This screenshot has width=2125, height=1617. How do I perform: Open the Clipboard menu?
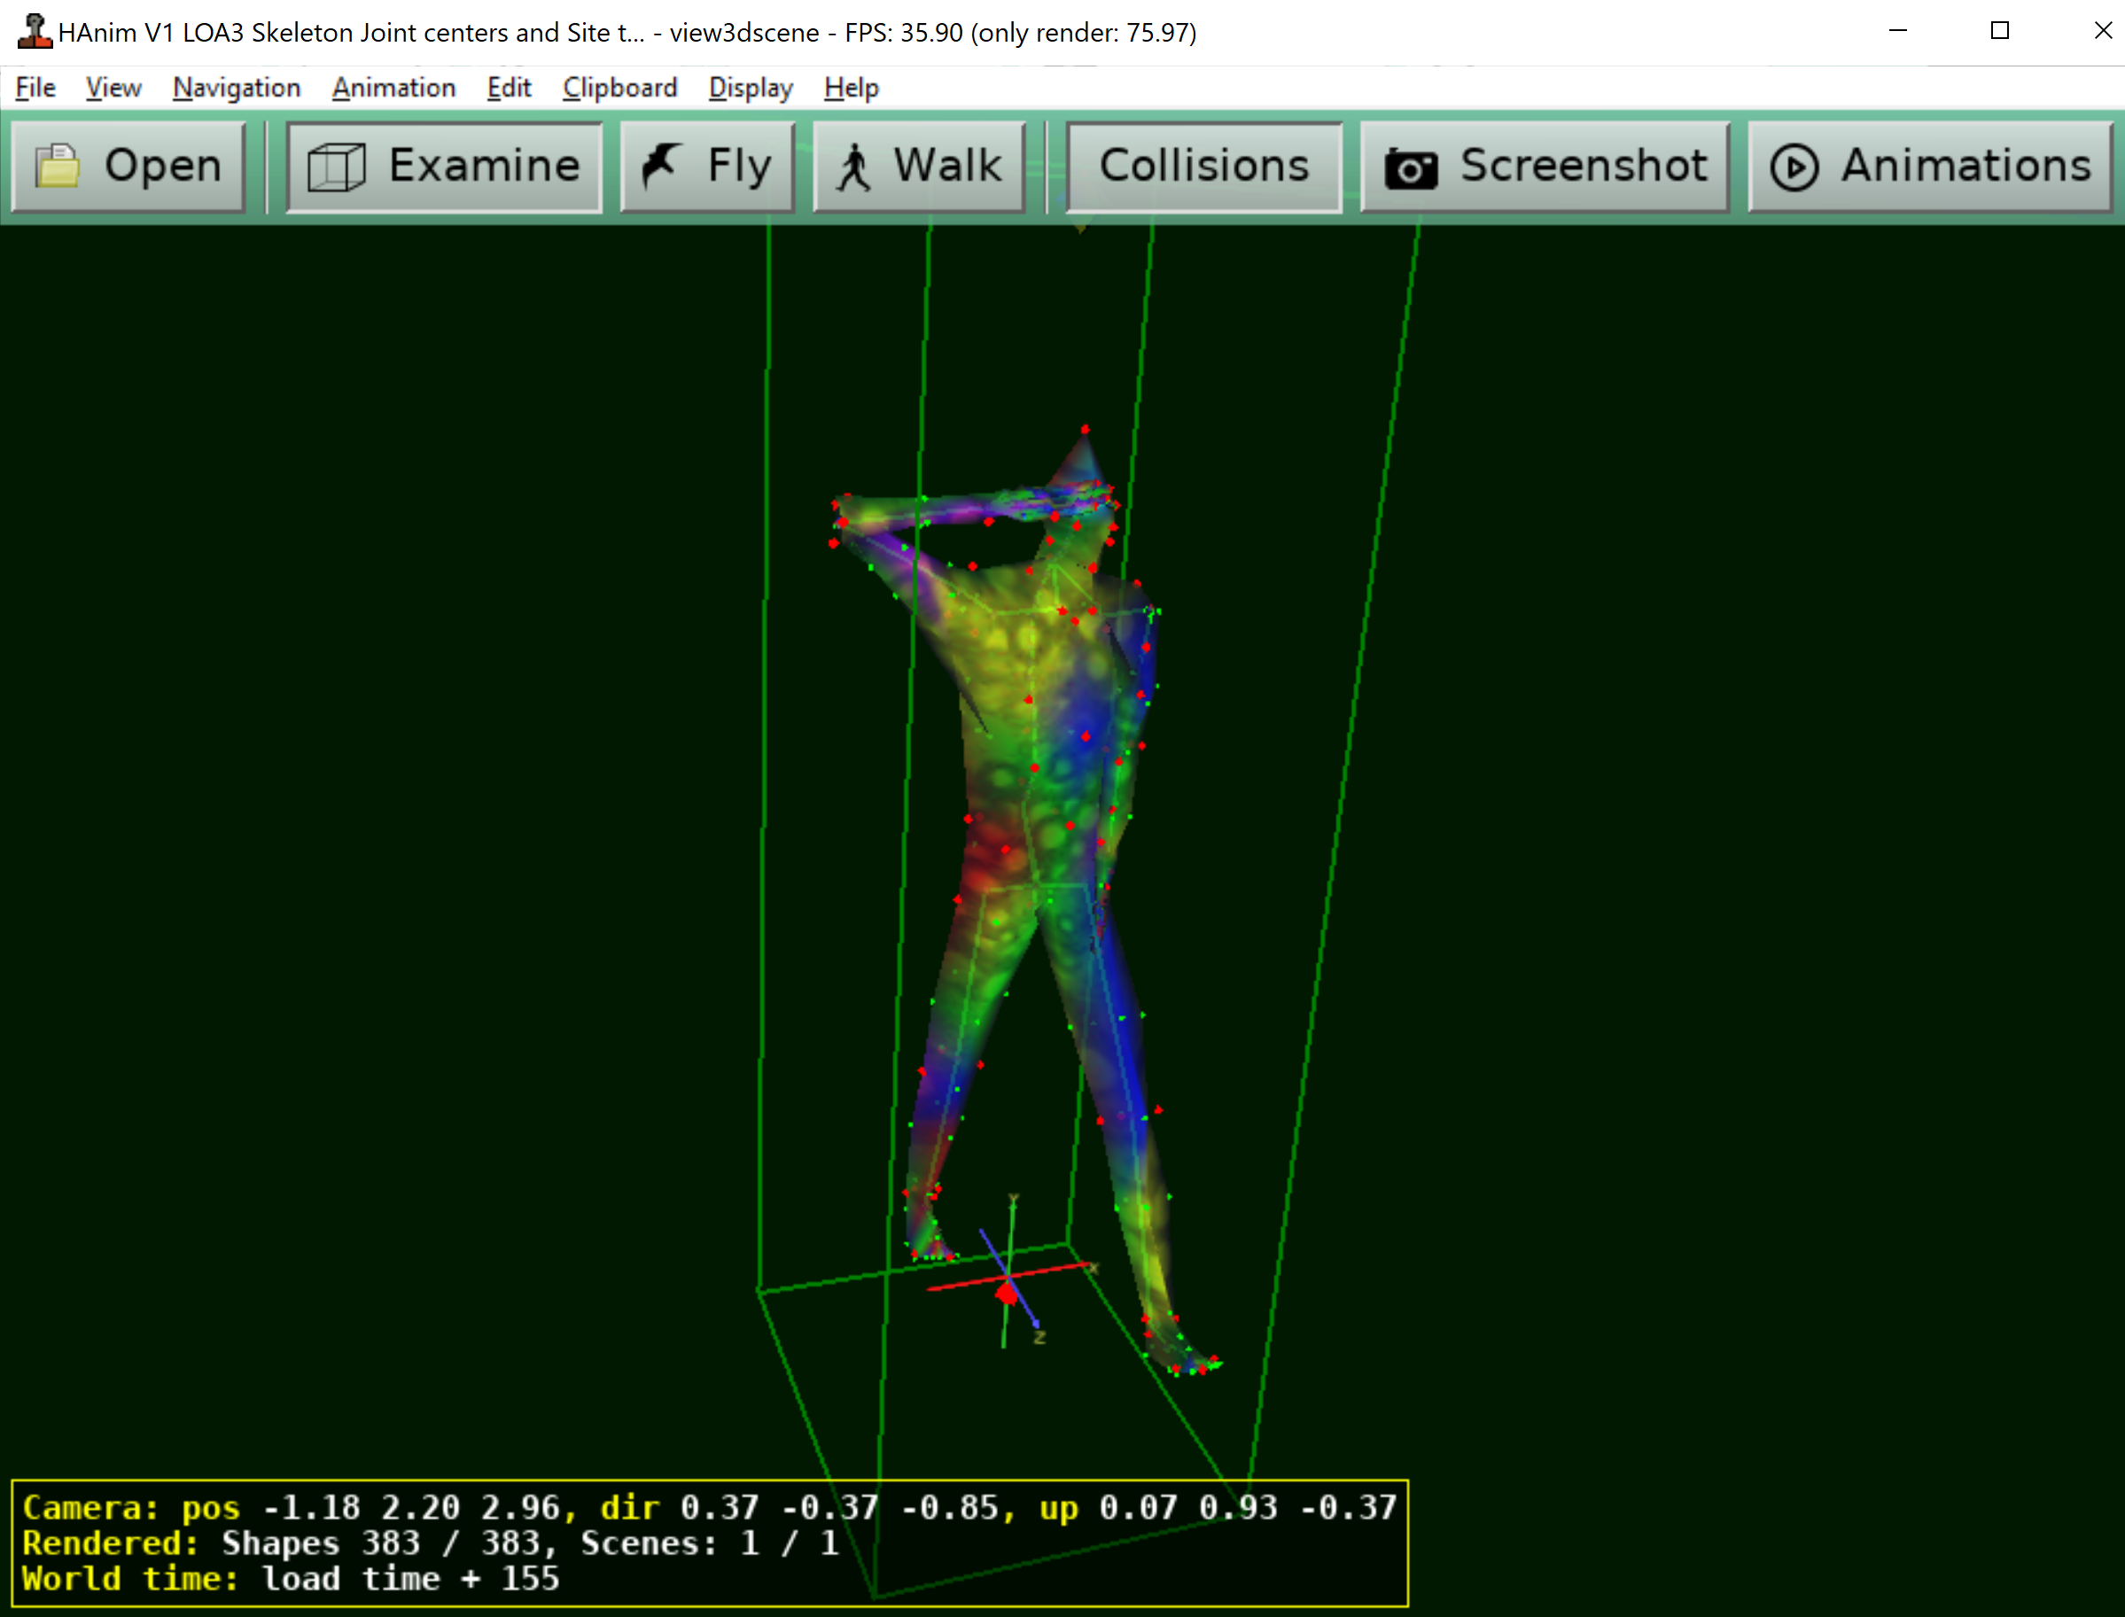tap(619, 88)
